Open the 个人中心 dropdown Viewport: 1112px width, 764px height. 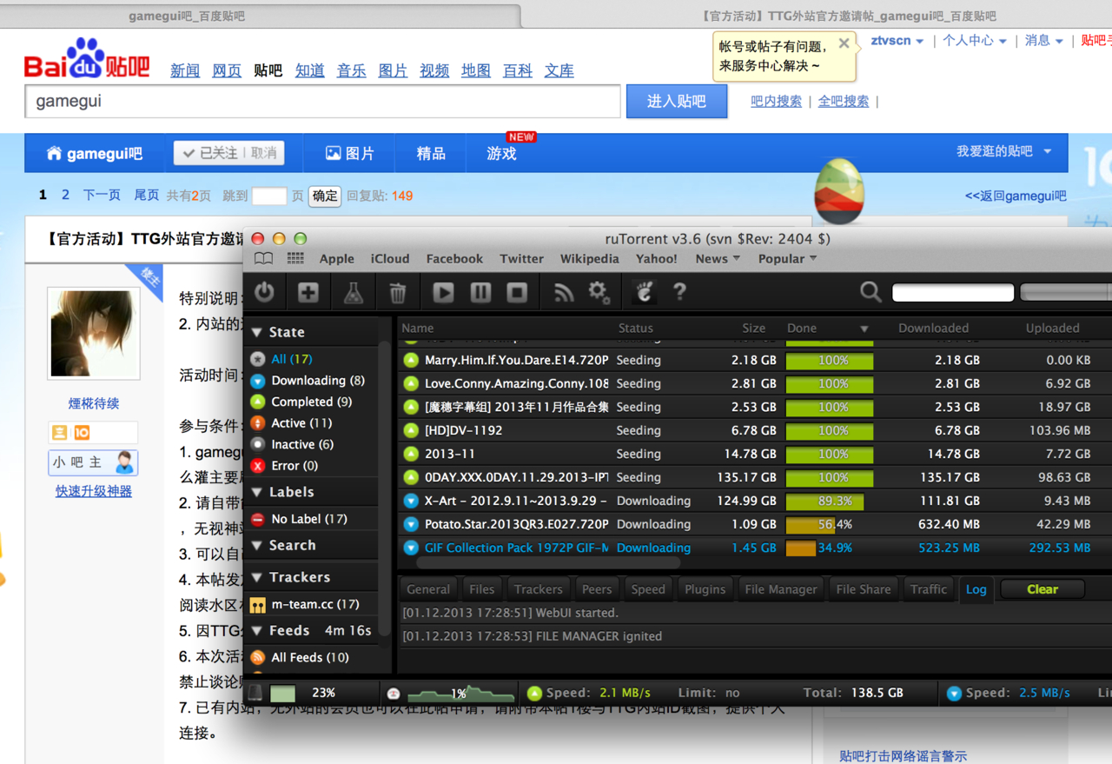(975, 41)
